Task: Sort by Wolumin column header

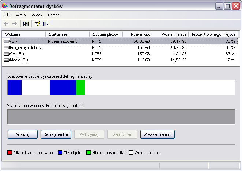Action: pyautogui.click(x=24, y=34)
